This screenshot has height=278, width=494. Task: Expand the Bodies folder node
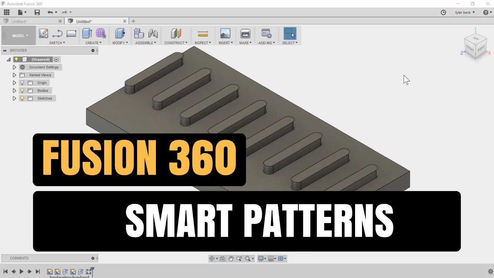click(x=14, y=90)
